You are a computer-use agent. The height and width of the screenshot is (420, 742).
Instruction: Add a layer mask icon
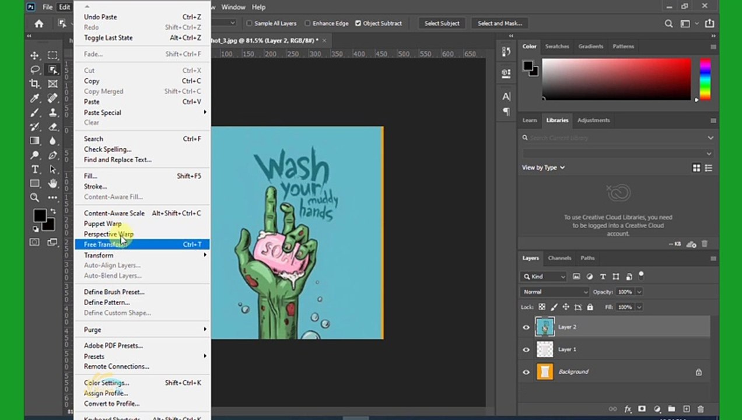pyautogui.click(x=642, y=409)
